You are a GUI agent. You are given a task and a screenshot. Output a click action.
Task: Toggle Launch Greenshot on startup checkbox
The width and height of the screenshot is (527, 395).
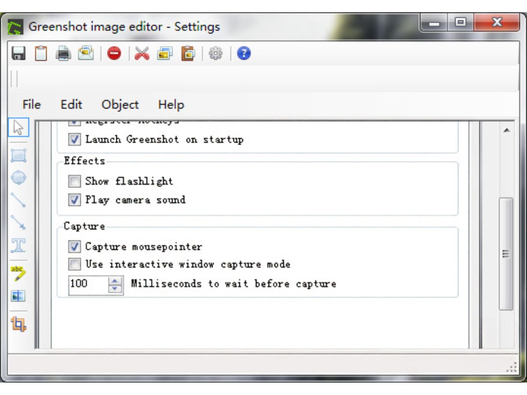pos(75,140)
